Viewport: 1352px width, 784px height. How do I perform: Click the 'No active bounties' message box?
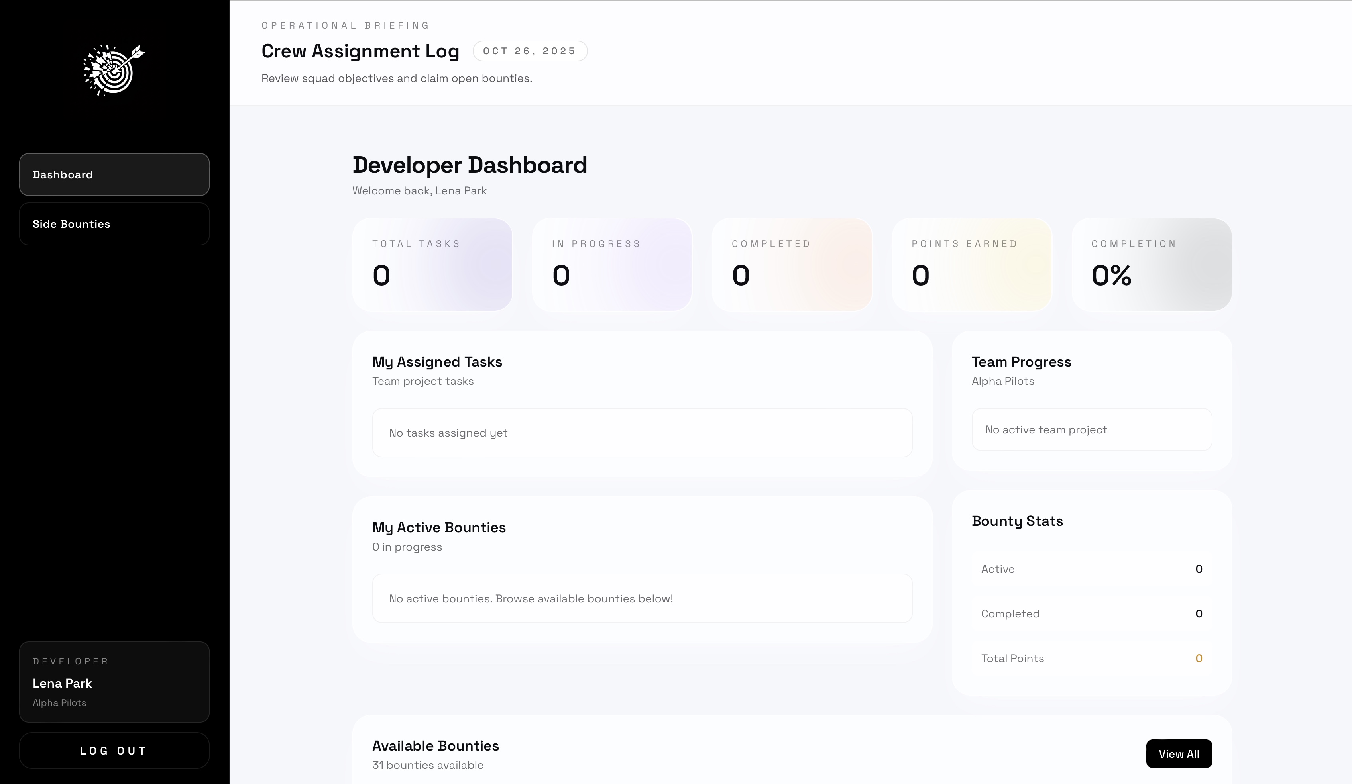pyautogui.click(x=642, y=598)
